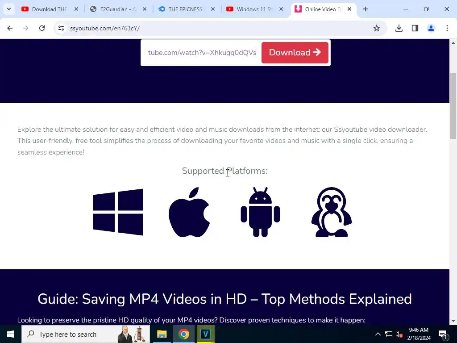Minimize the Chrome window

405,9
